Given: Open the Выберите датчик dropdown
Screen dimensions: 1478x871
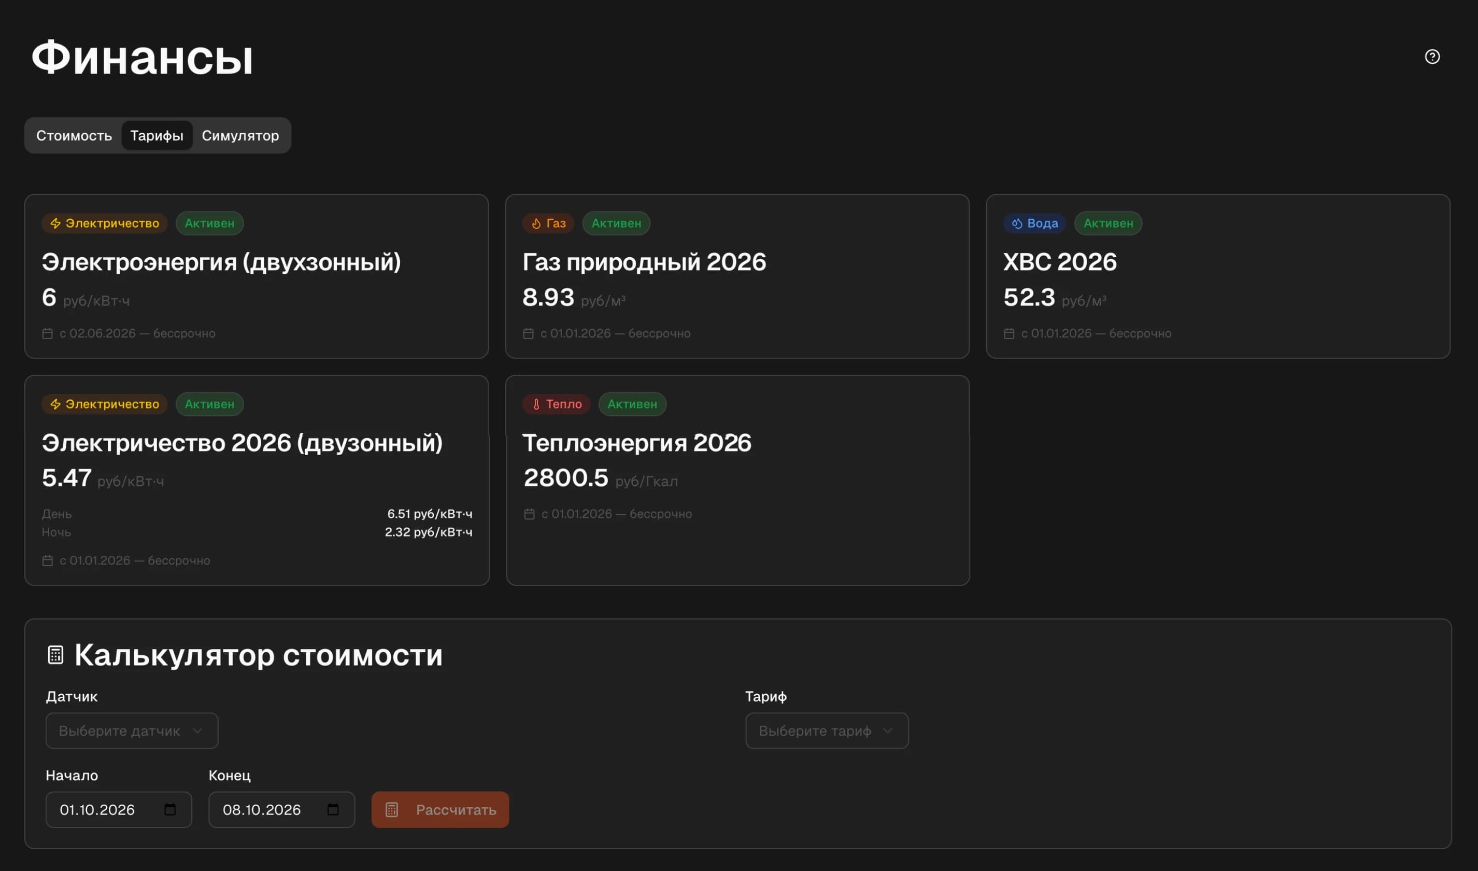Looking at the screenshot, I should pos(132,730).
